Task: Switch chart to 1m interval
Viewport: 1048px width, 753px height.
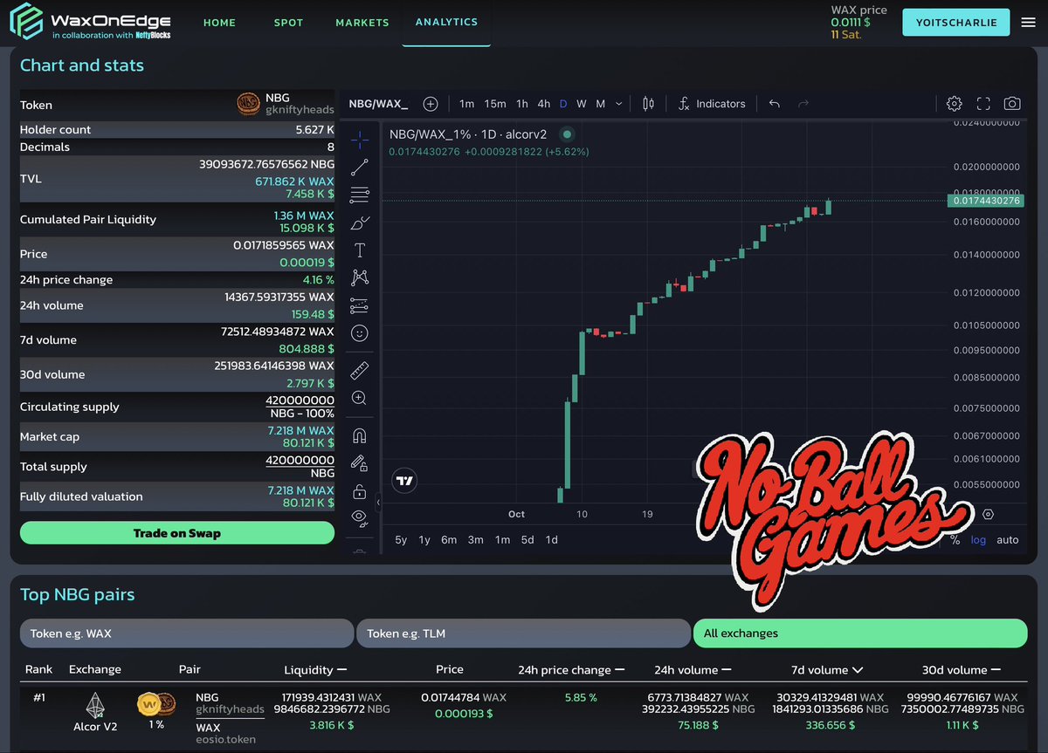Action: tap(467, 104)
